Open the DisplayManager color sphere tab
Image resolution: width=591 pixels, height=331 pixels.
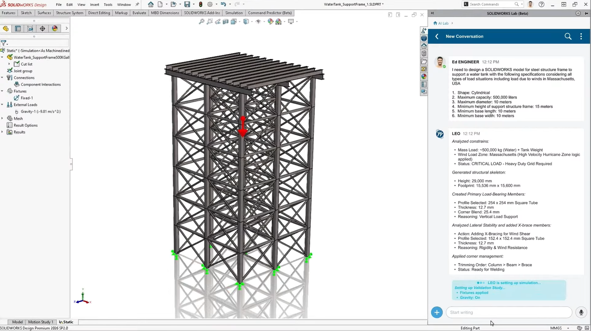coord(55,28)
